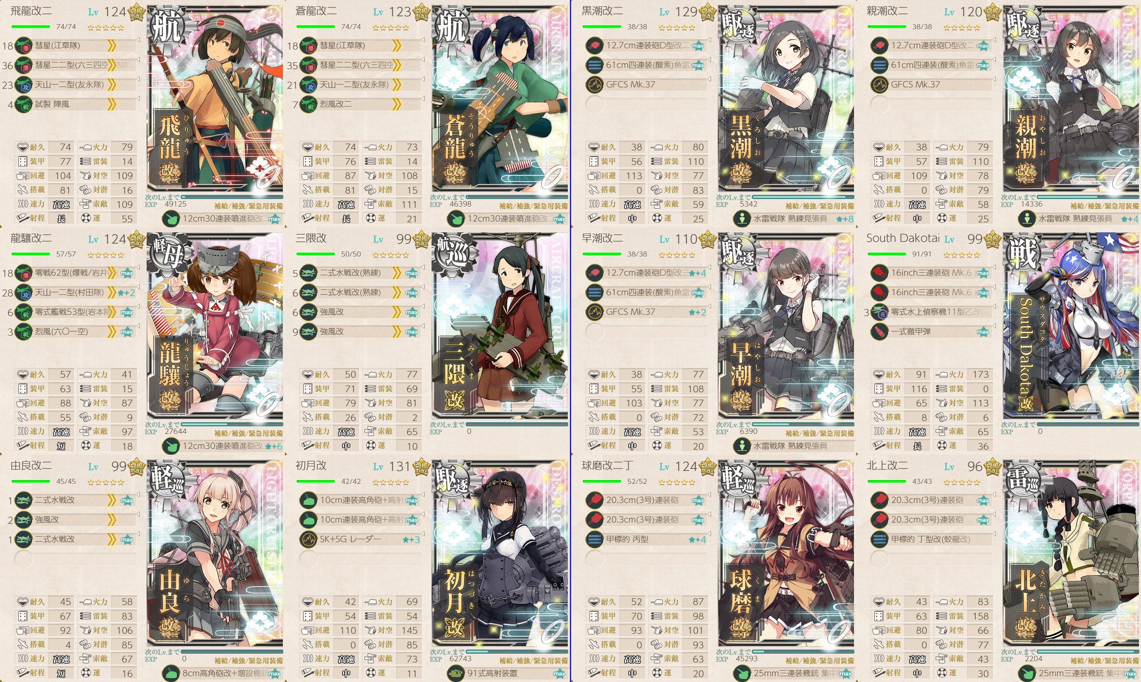1141x682 pixels.
Task: Select the 飛龍改二 ship card portrait
Action: 215,99
